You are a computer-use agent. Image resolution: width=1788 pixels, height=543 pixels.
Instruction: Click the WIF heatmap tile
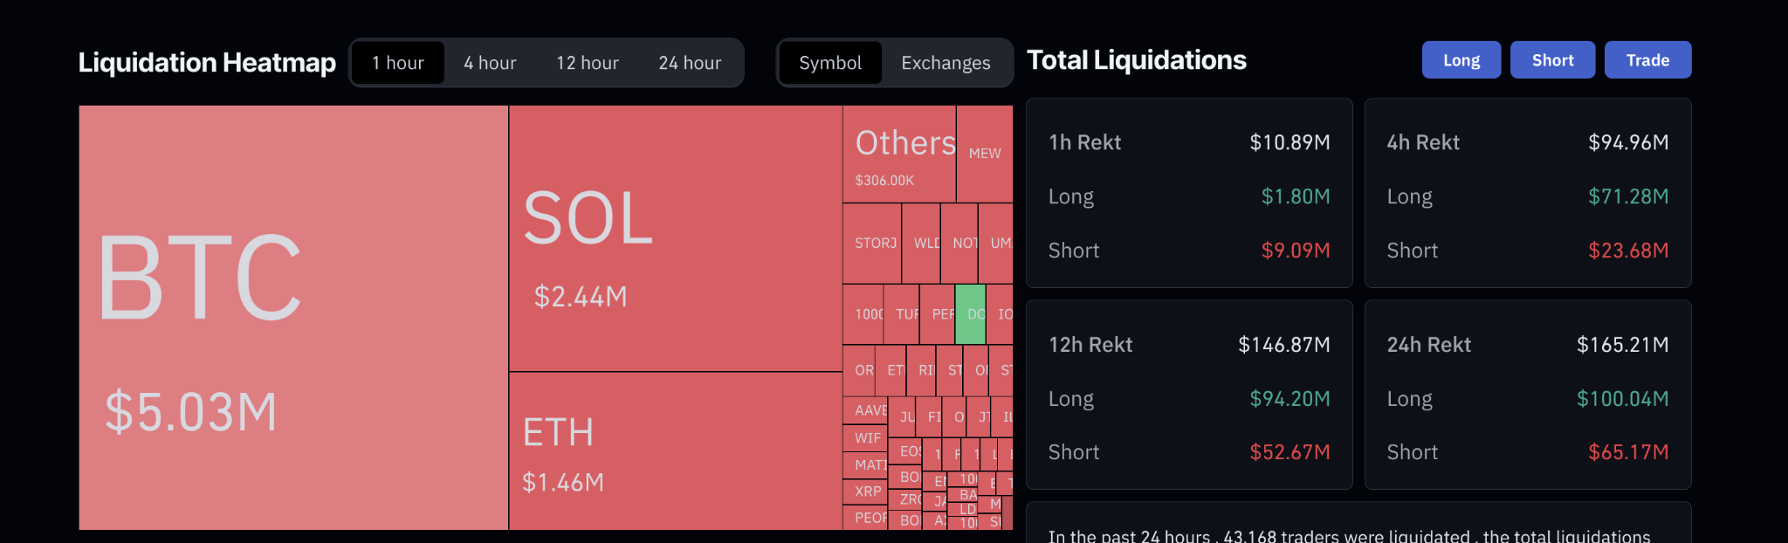tap(866, 438)
